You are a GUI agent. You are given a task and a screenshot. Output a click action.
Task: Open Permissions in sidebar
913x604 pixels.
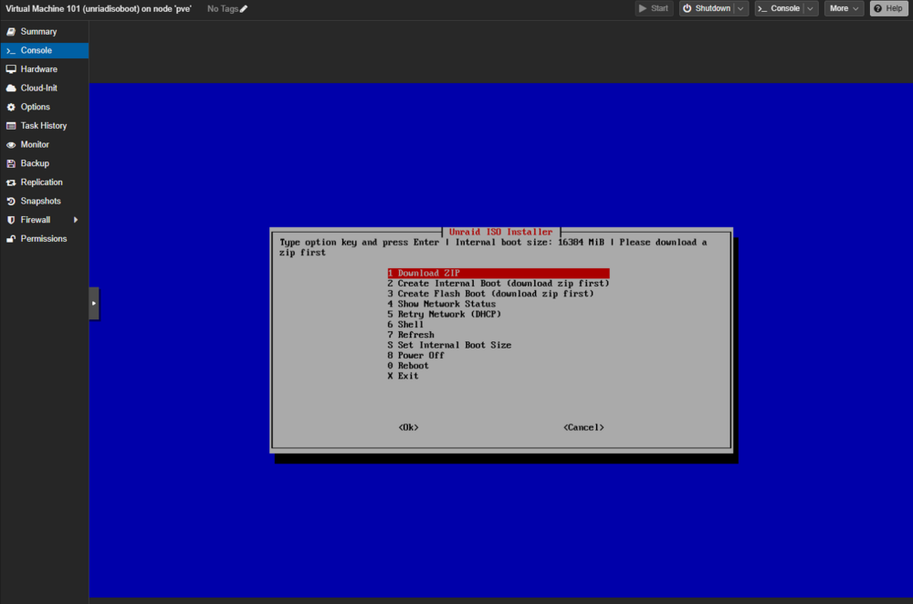[x=45, y=238]
